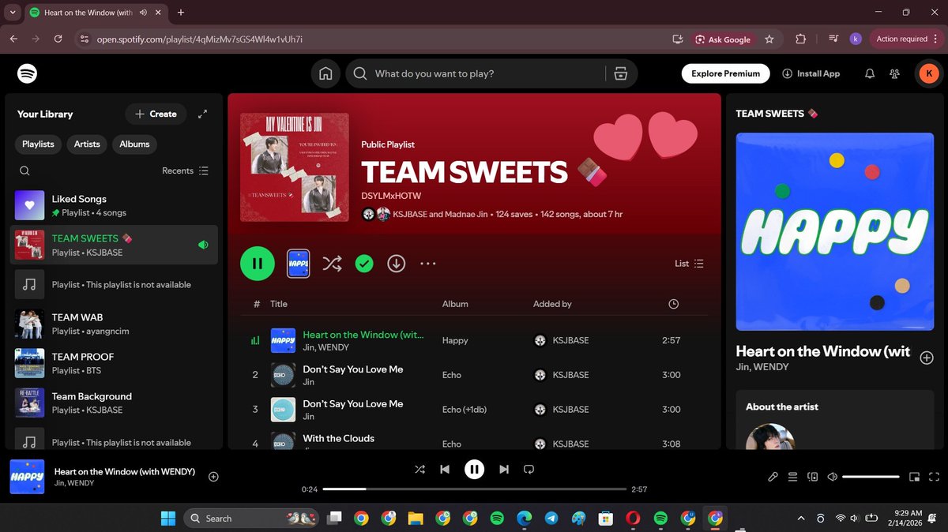Open the List view options dropdown

689,264
